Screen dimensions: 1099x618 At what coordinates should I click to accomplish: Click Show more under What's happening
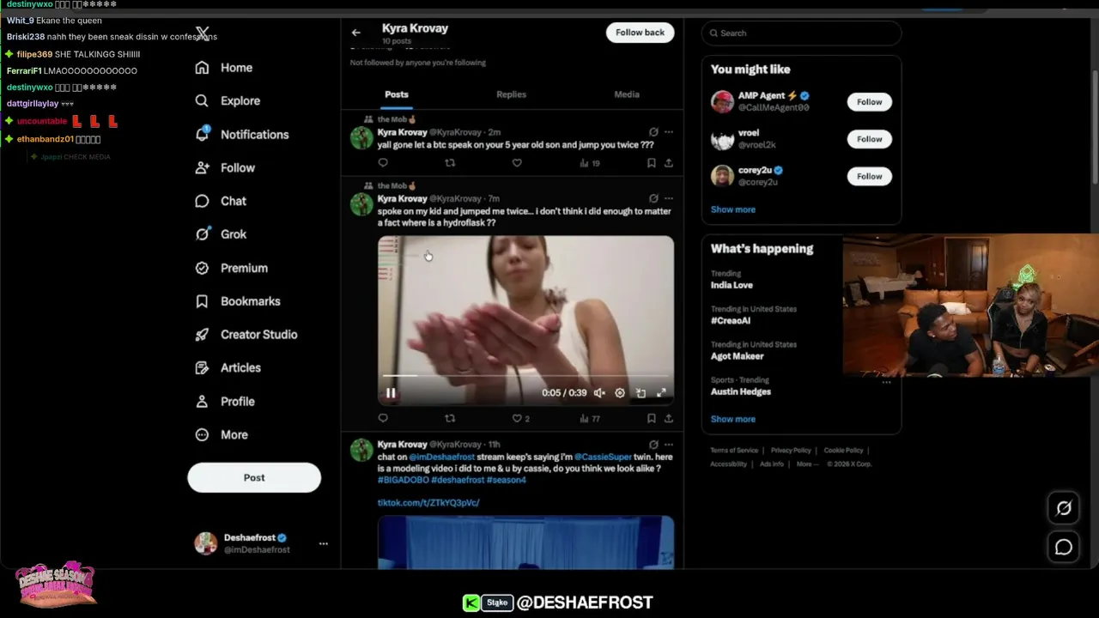click(733, 419)
